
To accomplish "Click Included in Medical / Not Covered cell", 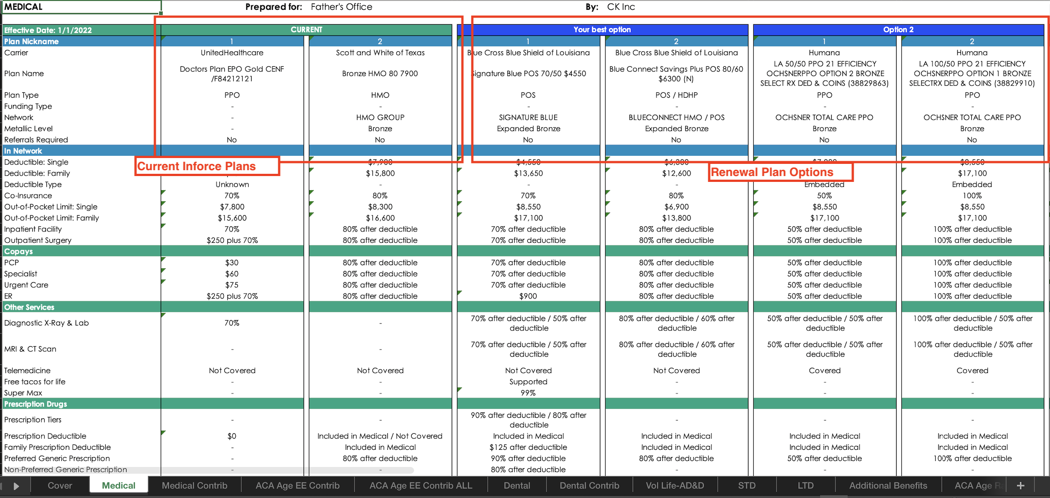I will pyautogui.click(x=380, y=436).
